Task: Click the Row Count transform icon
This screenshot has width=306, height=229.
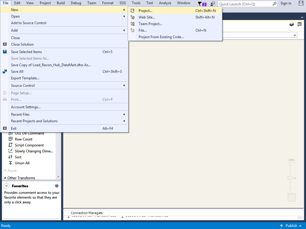Action: tap(10, 139)
